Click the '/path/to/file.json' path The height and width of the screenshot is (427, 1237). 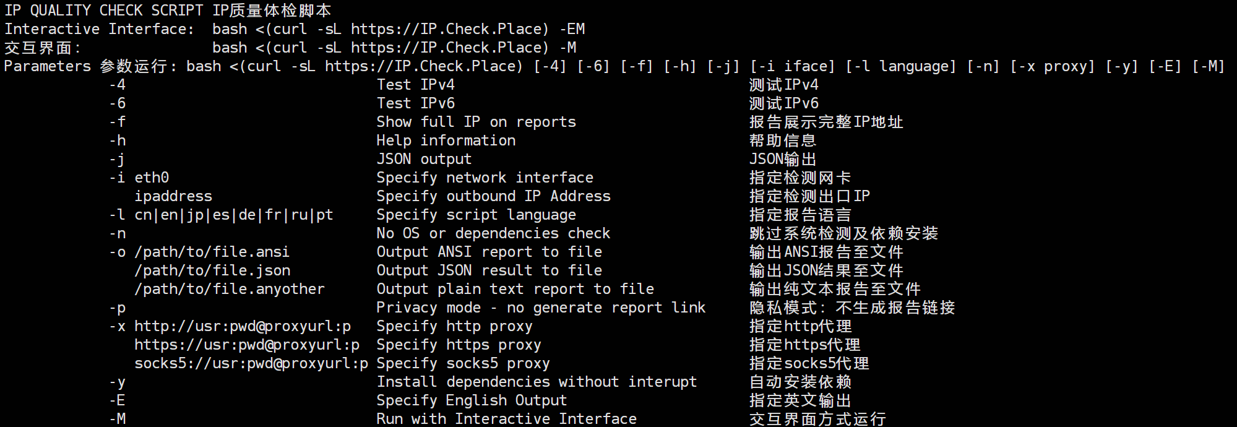pyautogui.click(x=212, y=270)
